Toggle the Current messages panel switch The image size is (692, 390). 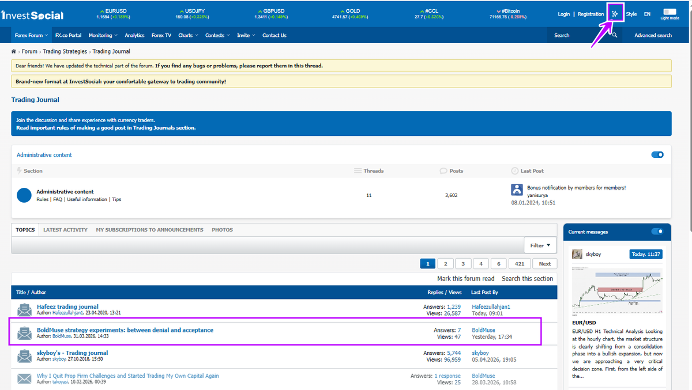657,232
